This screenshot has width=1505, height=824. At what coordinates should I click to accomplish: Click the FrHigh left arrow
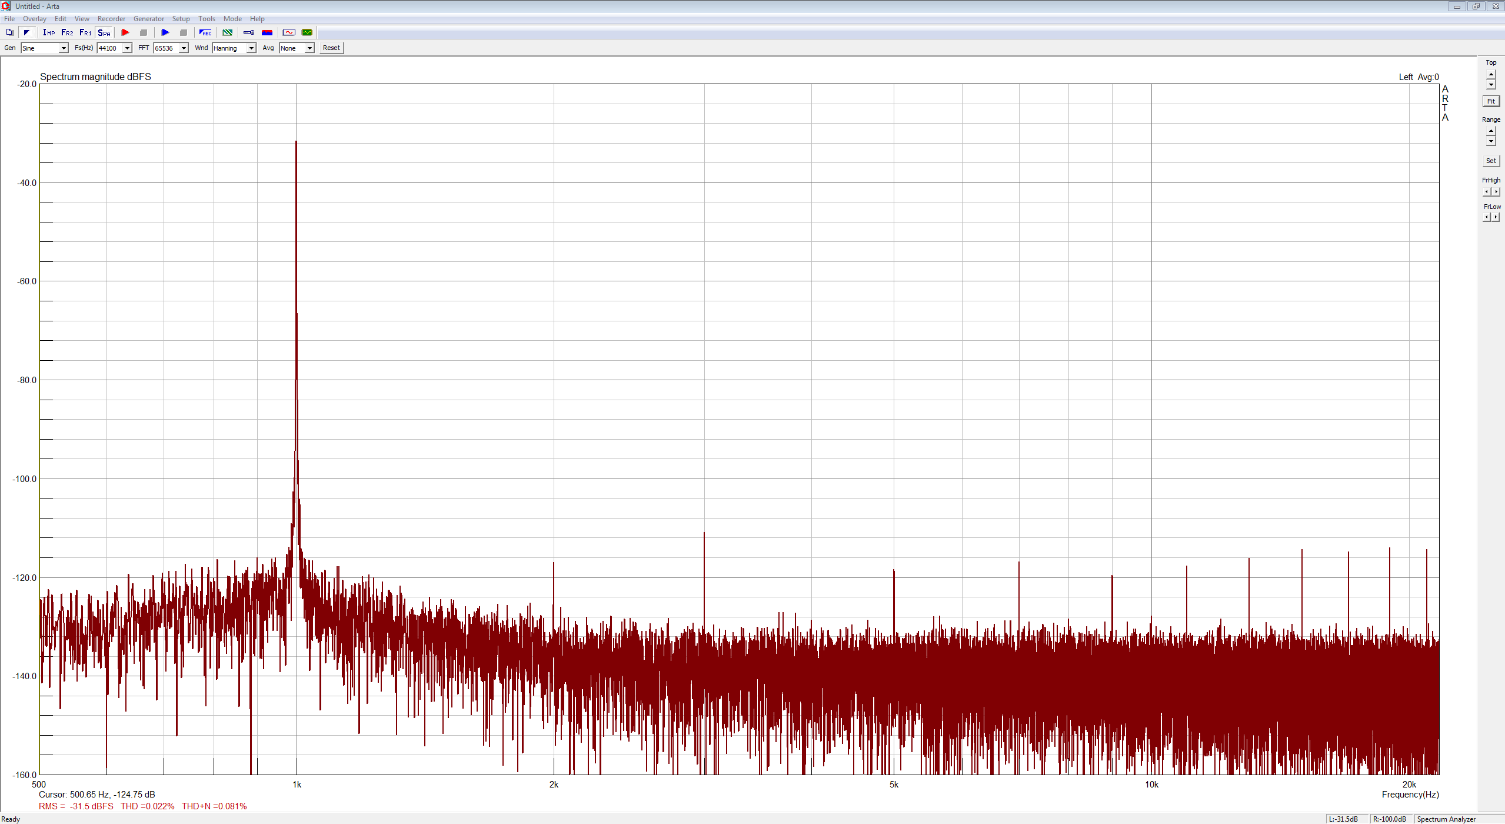(1486, 192)
